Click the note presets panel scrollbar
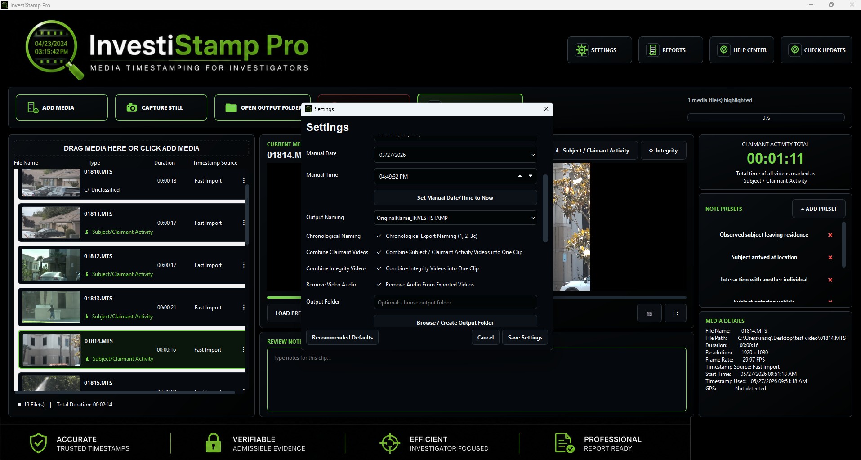Screen dimensions: 861x460 coord(843,245)
